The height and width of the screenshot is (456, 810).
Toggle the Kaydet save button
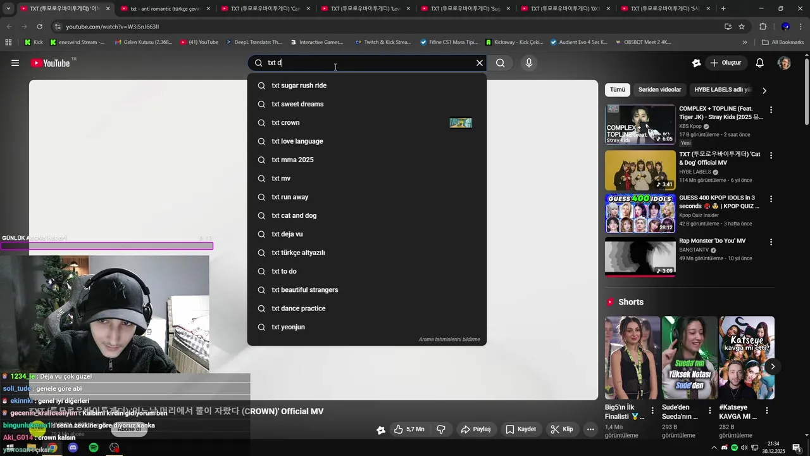(x=521, y=429)
